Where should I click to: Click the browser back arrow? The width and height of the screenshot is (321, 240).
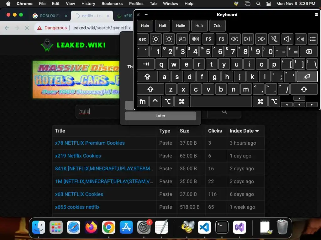coord(7,28)
